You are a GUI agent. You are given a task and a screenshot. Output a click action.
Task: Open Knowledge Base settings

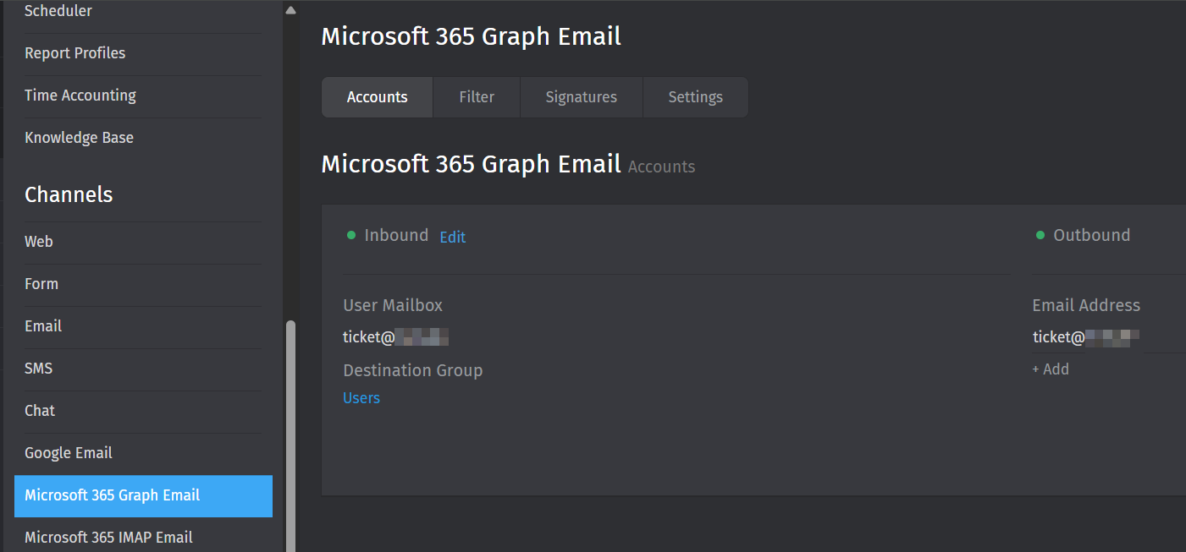pos(79,138)
